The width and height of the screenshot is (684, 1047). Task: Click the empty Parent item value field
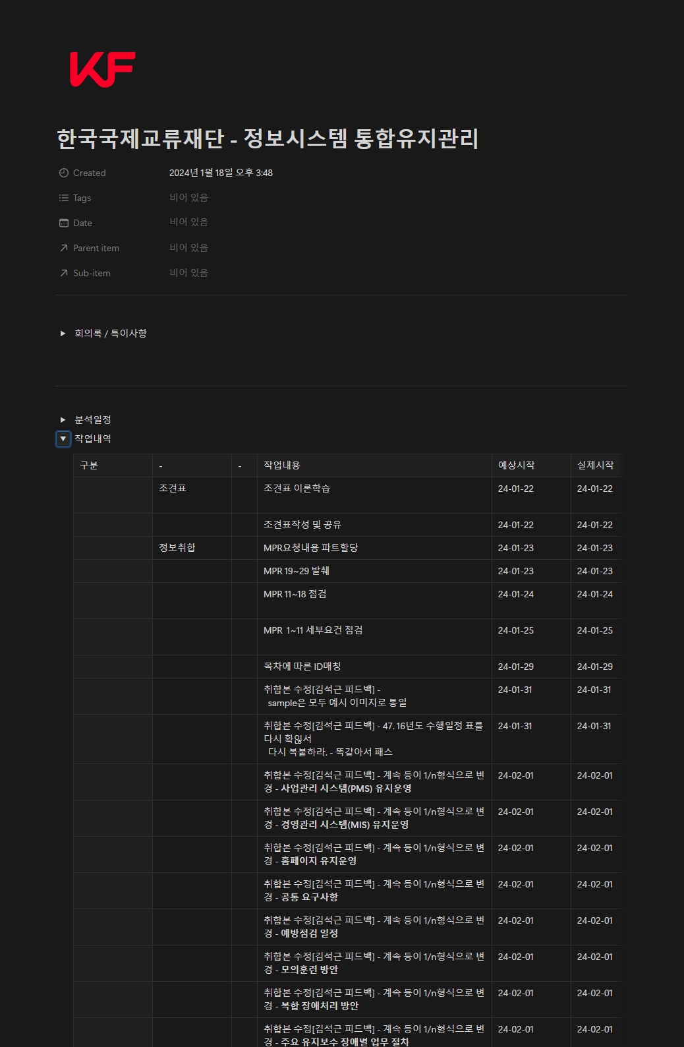click(x=188, y=248)
